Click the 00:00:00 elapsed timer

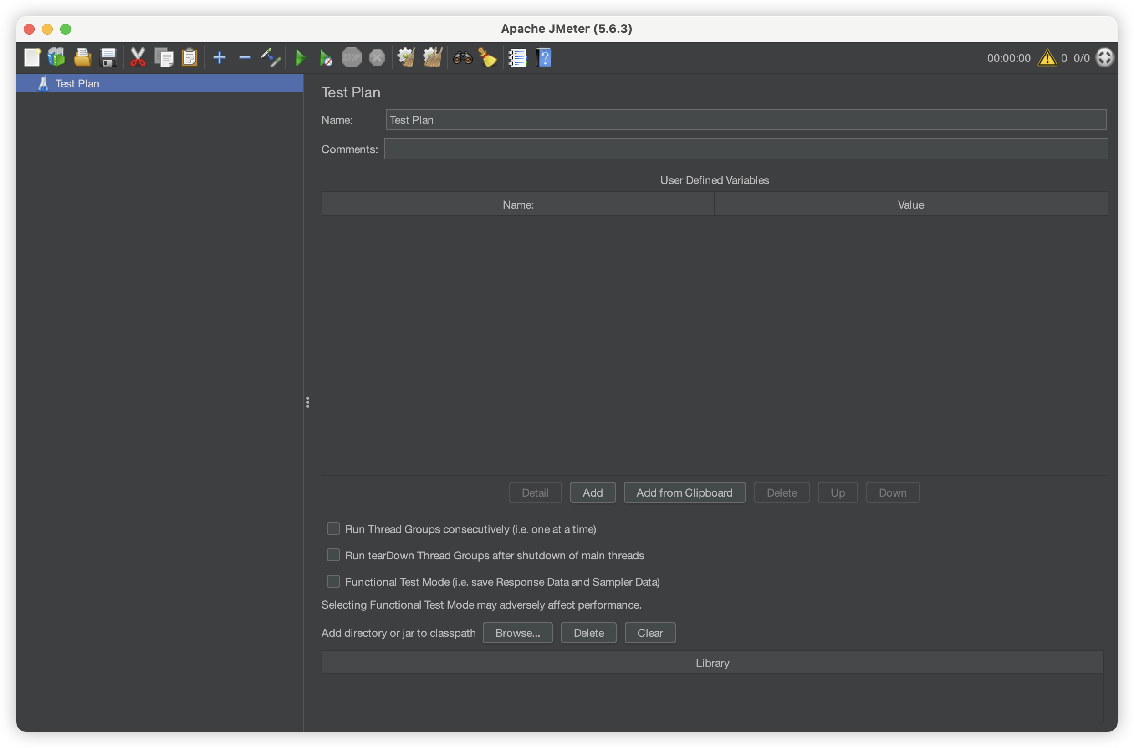pos(1008,58)
